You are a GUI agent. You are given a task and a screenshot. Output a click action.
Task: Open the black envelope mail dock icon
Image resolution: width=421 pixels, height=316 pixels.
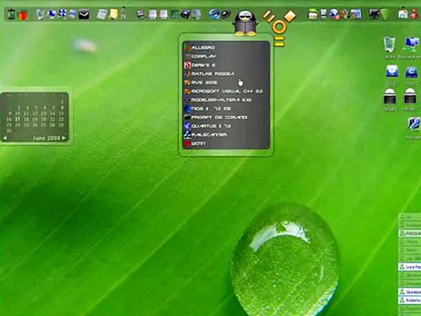84,14
